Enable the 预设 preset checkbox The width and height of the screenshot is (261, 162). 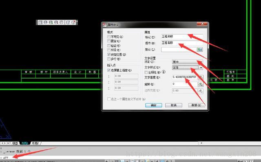[109, 50]
